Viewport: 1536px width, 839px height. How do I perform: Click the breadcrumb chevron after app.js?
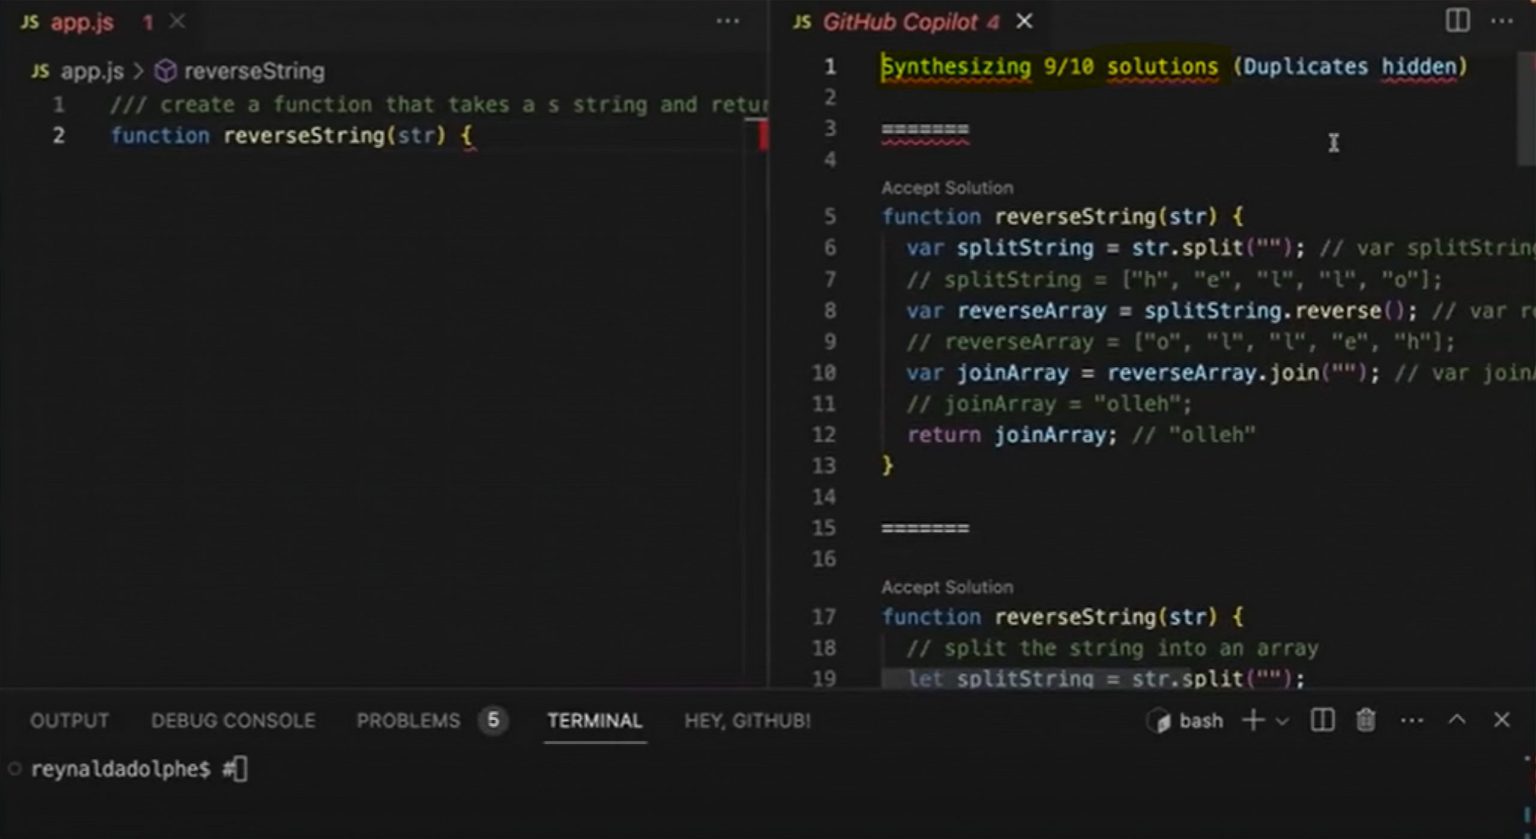point(139,71)
